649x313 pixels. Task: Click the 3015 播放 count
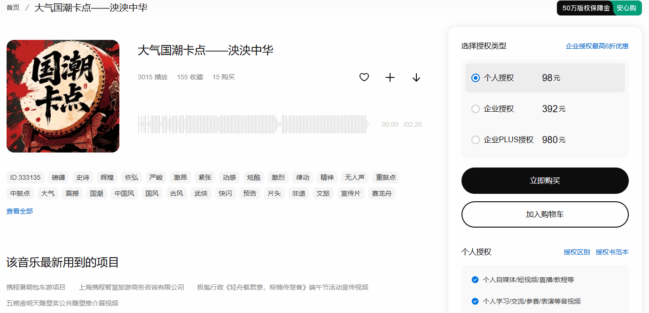point(153,77)
